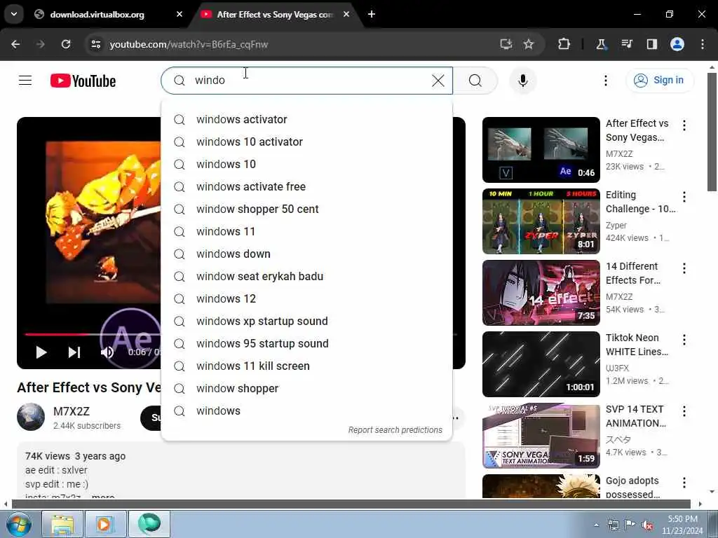Select 'windows xp startup sound' suggestion
718x538 pixels.
coord(307,321)
